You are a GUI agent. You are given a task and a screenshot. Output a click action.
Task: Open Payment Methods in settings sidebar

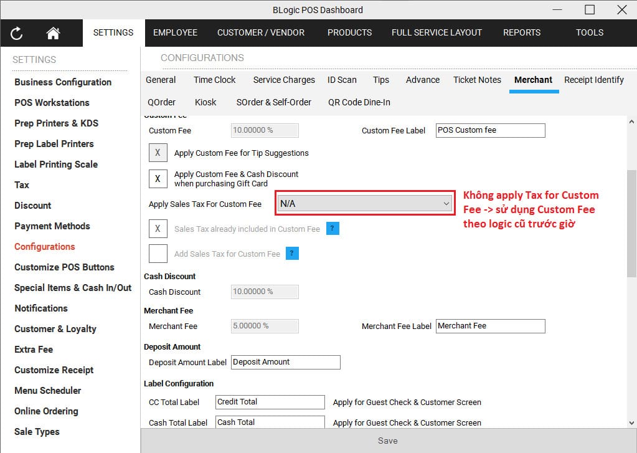(52, 226)
